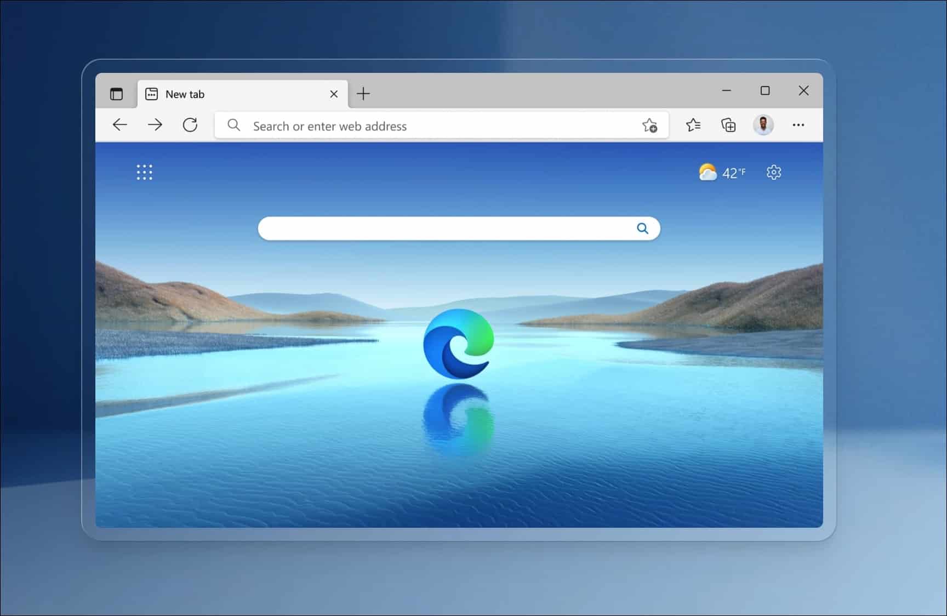Open the profile account menu
The width and height of the screenshot is (947, 616).
763,125
